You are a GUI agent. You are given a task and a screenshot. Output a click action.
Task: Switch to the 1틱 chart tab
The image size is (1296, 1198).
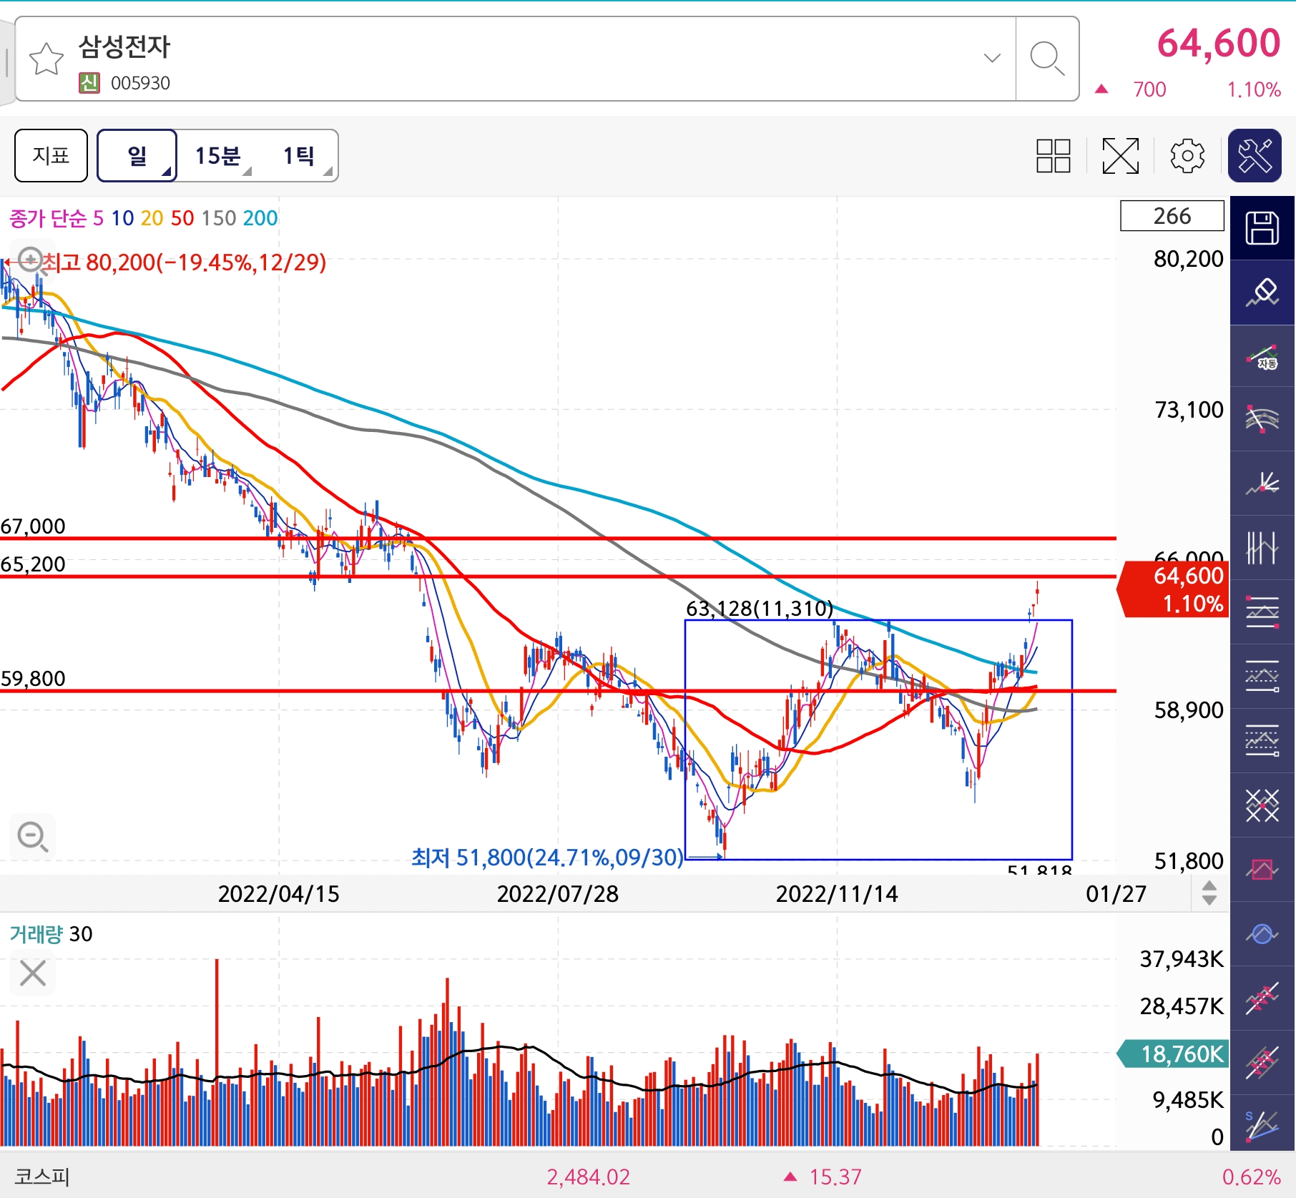[299, 155]
